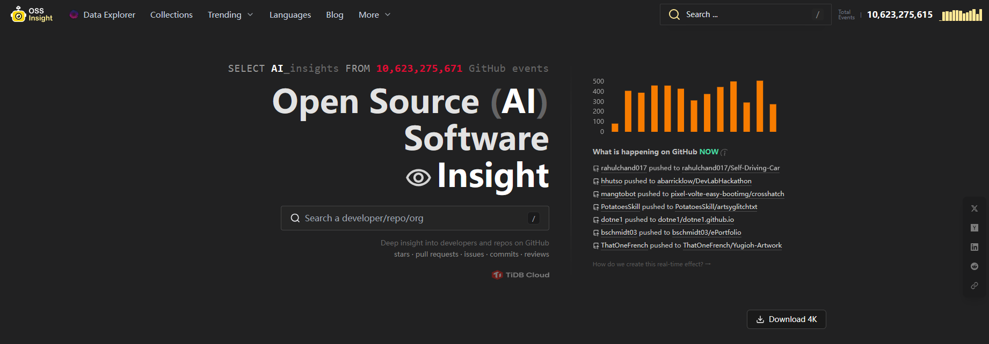Open bschmidt03/ePortfolio repo link

pyautogui.click(x=707, y=232)
